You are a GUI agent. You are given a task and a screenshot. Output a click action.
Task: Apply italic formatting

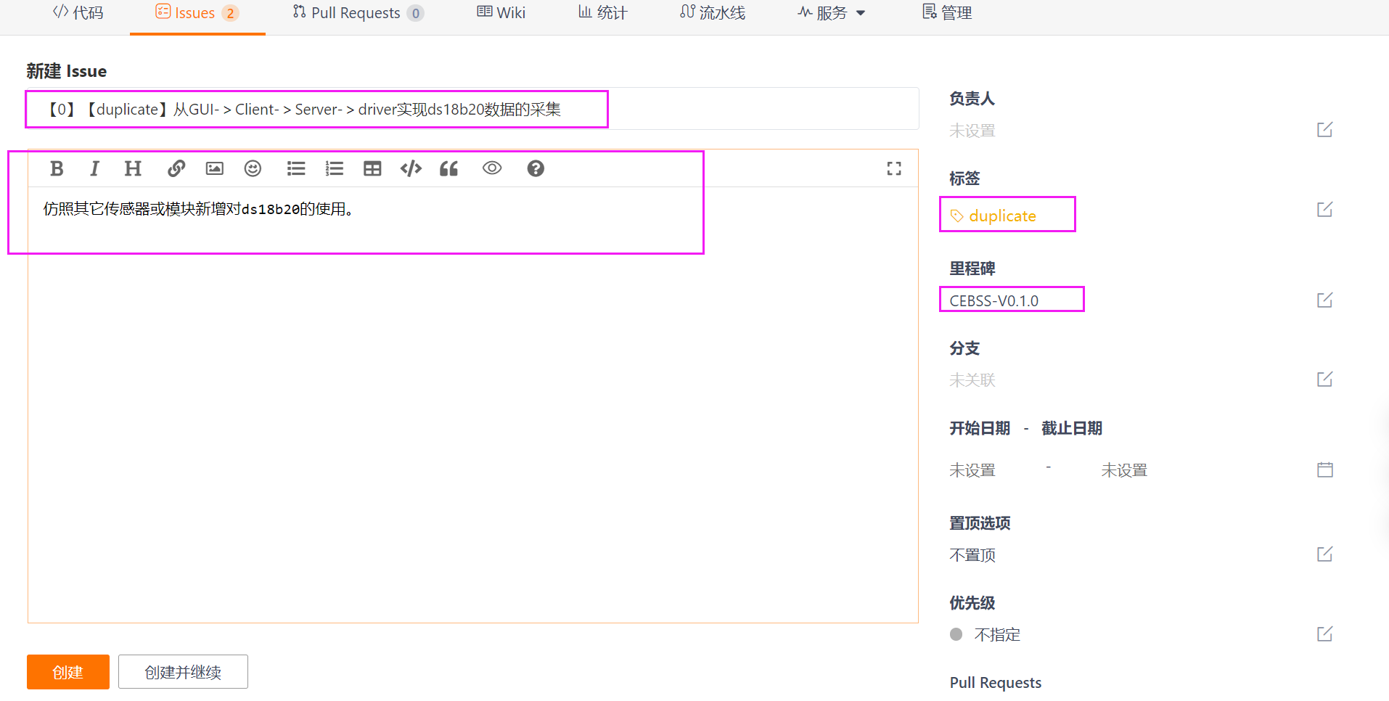(94, 168)
